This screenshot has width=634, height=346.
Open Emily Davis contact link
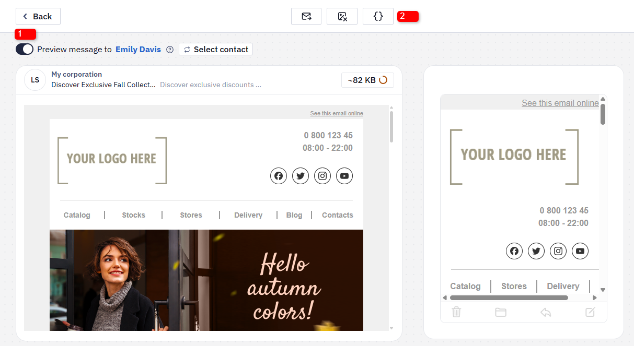click(x=138, y=49)
